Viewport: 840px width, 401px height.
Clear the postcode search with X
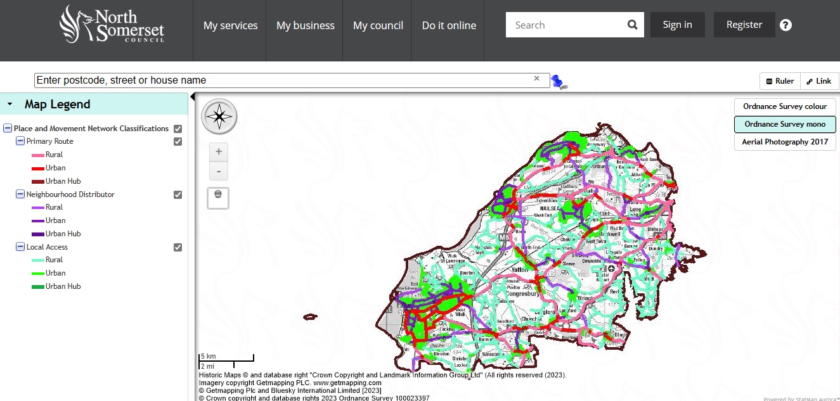(537, 79)
